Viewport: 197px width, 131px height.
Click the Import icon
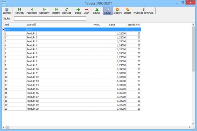(127, 9)
